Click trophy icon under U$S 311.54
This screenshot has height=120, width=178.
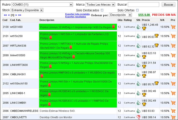(144, 66)
